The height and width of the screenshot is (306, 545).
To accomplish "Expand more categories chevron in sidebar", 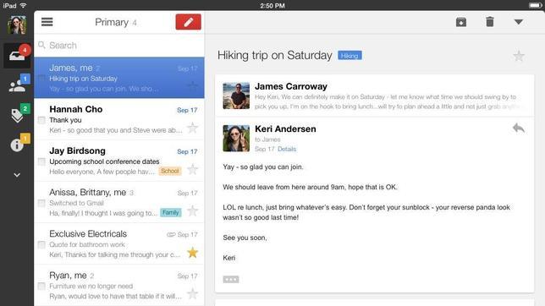I will coord(17,175).
